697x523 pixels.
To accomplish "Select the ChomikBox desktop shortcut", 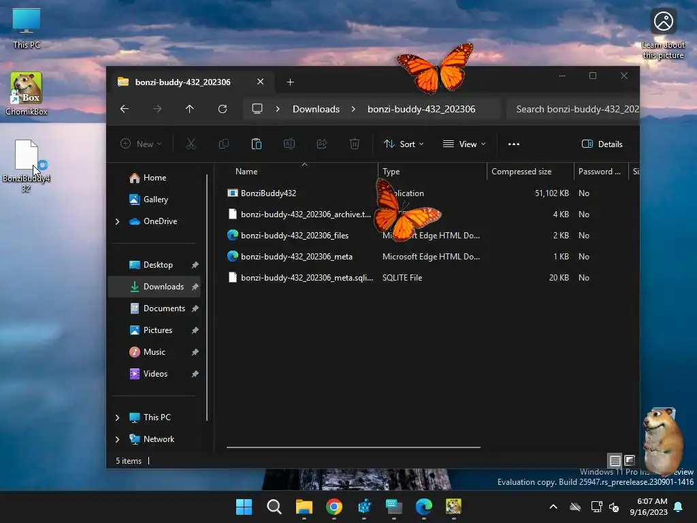I will click(x=27, y=93).
